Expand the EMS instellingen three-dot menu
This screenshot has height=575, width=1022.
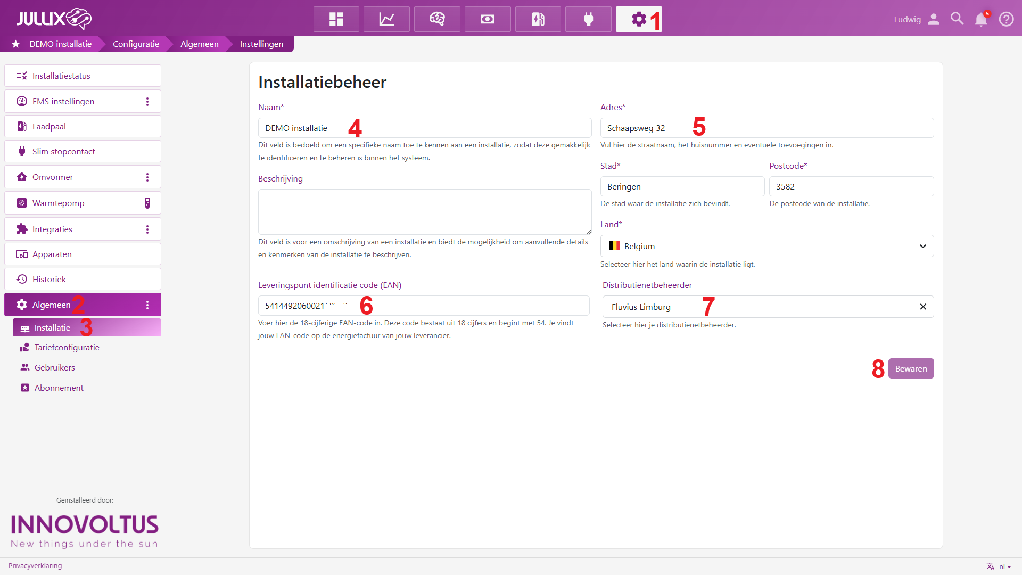pos(147,102)
